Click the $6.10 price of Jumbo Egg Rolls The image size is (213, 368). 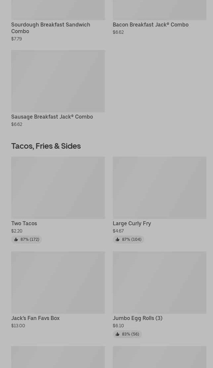pyautogui.click(x=118, y=326)
